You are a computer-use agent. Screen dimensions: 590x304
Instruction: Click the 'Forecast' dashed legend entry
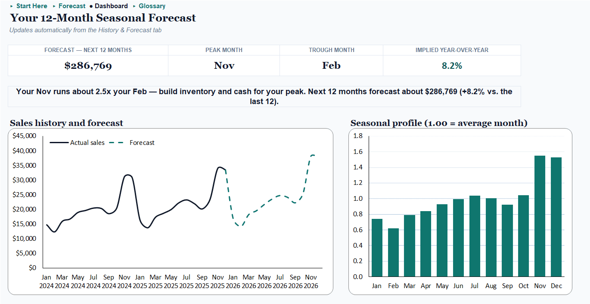[x=132, y=143]
